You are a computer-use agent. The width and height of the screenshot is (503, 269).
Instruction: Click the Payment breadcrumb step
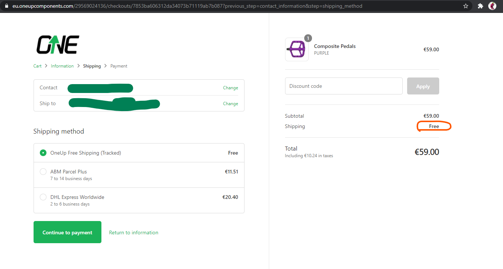[119, 66]
